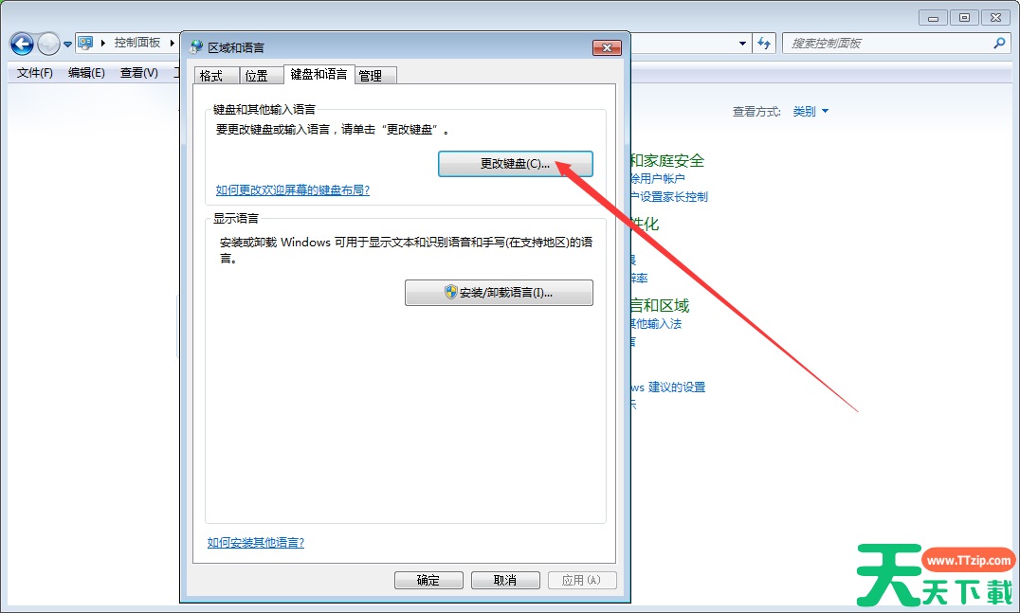This screenshot has height=613, width=1020.
Task: Click the Forward navigation arrow in Control Panel
Action: tap(48, 45)
